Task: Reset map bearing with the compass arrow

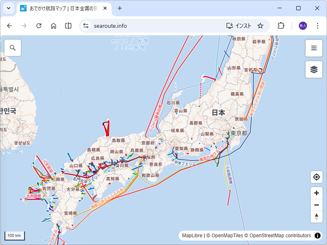Action: click(316, 217)
